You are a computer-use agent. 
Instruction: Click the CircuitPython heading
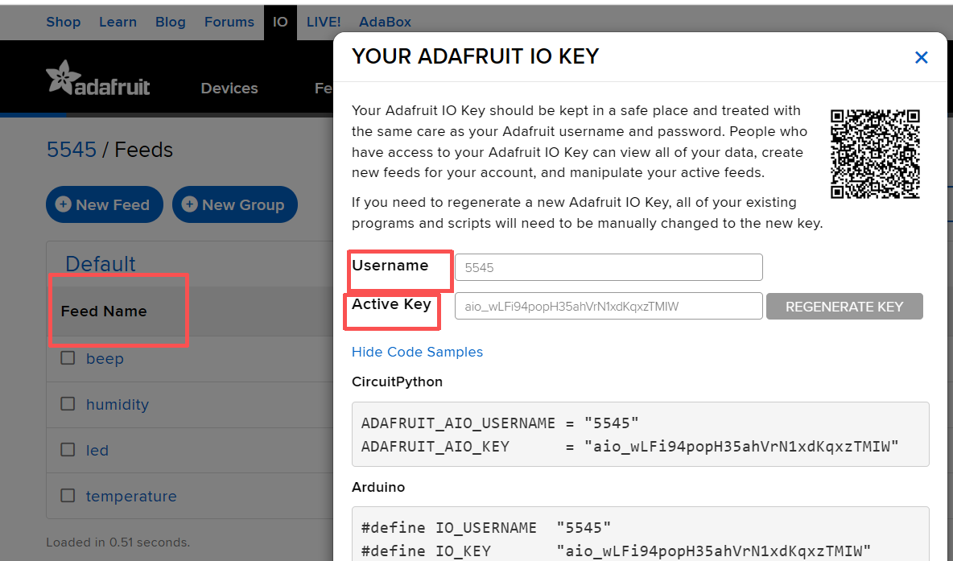point(397,382)
